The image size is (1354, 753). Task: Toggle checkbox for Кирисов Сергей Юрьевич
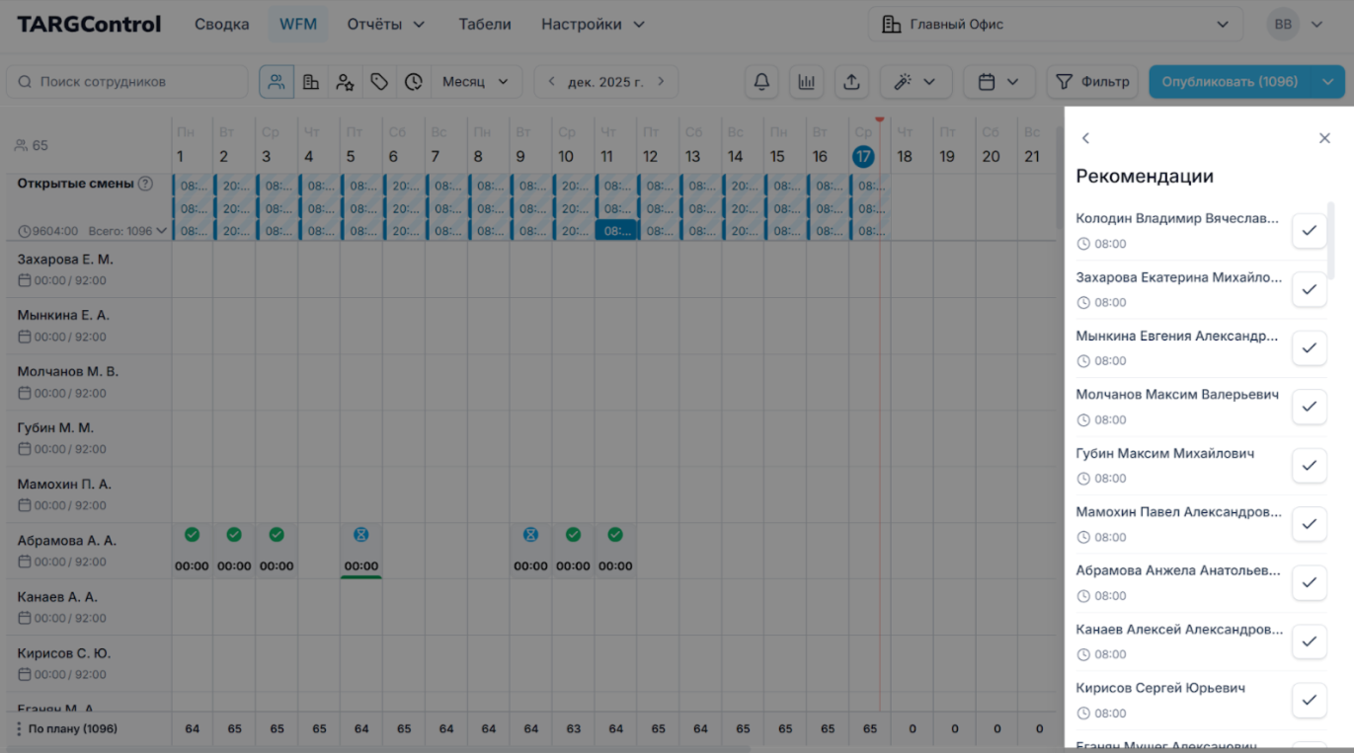pos(1309,700)
